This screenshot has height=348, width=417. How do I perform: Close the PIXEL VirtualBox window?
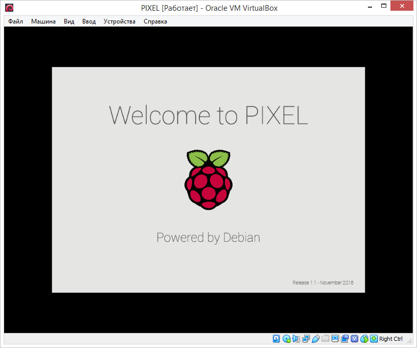[x=402, y=6]
